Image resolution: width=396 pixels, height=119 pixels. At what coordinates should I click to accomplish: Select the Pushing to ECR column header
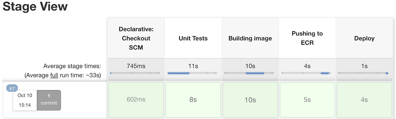point(307,38)
